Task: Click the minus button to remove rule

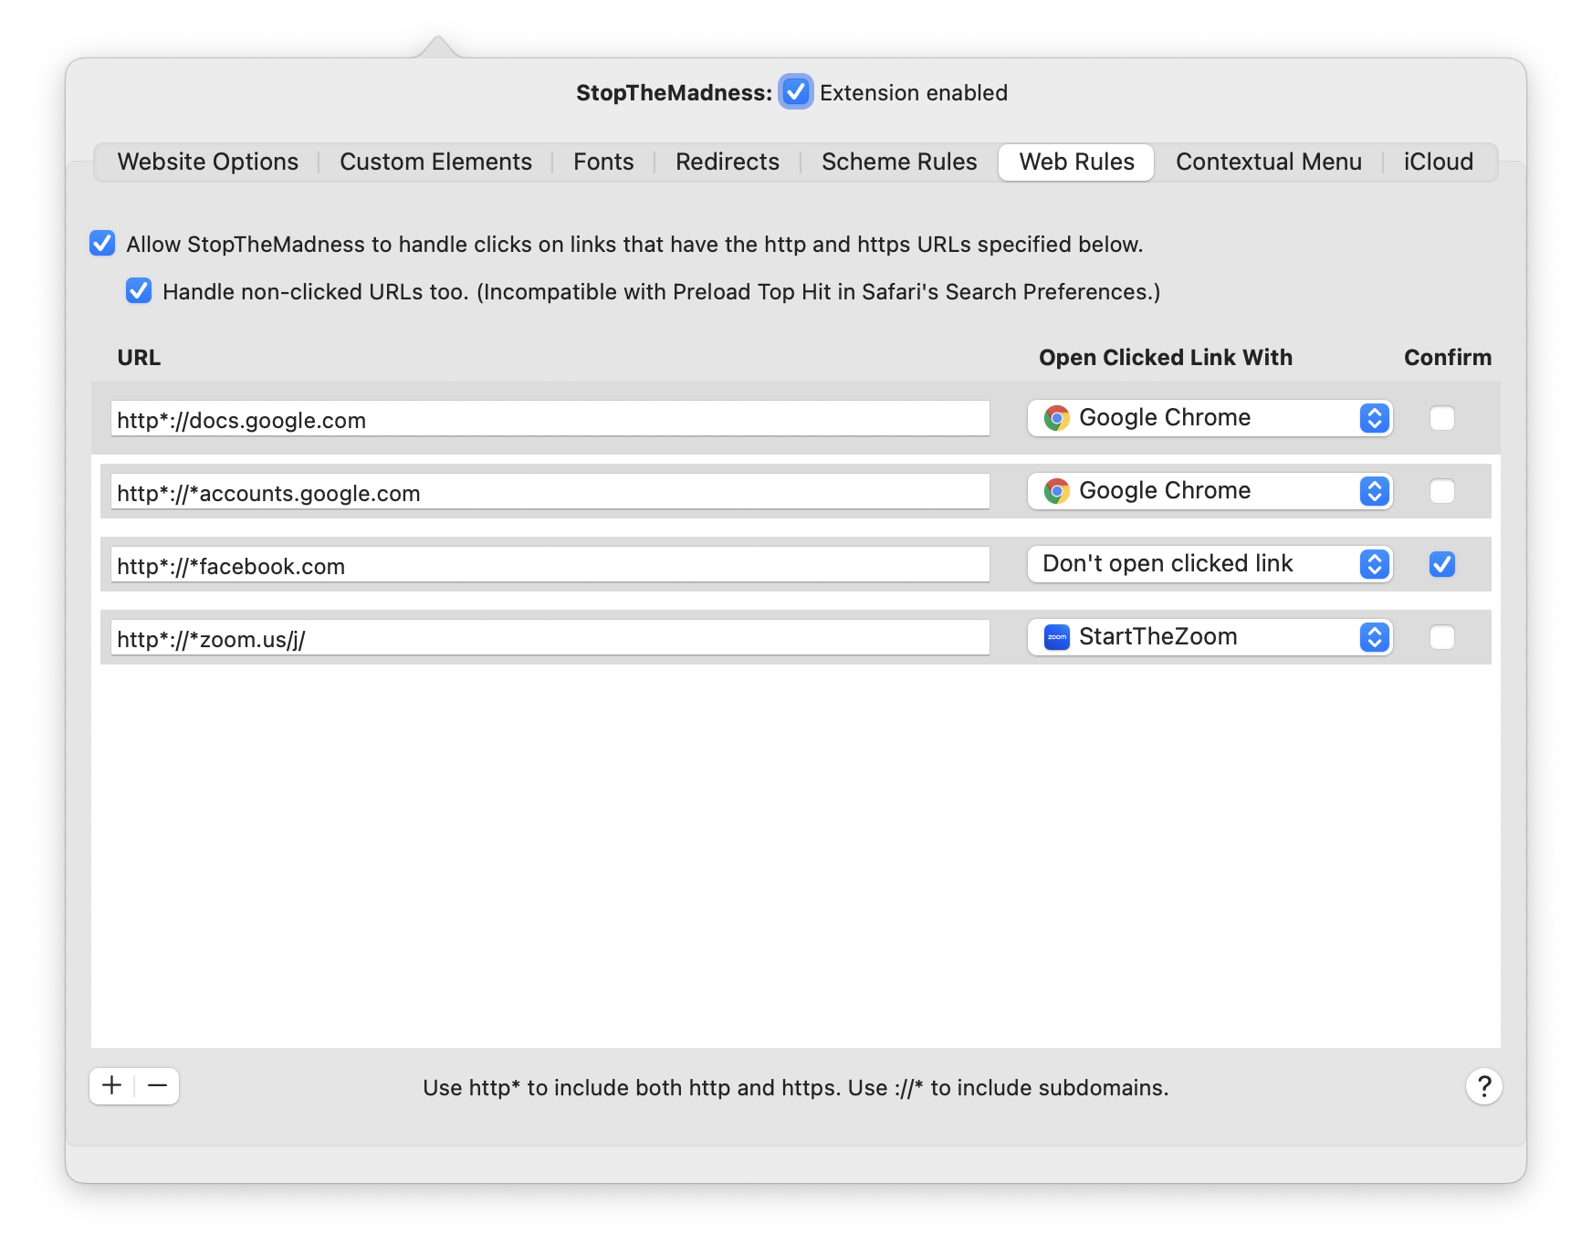Action: tap(157, 1085)
